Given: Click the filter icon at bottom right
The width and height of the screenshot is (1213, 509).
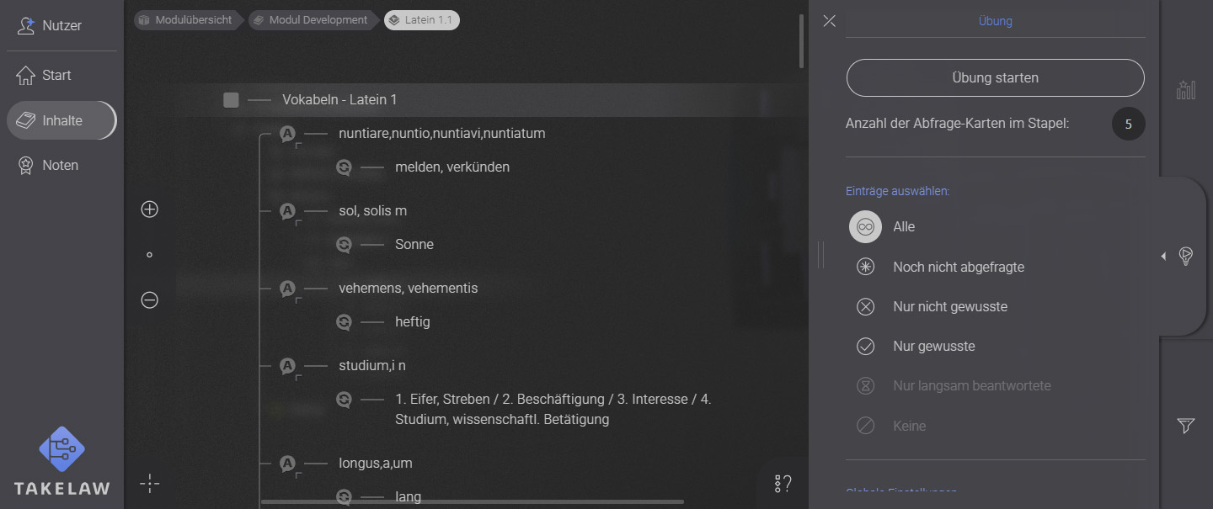Looking at the screenshot, I should pyautogui.click(x=1186, y=426).
